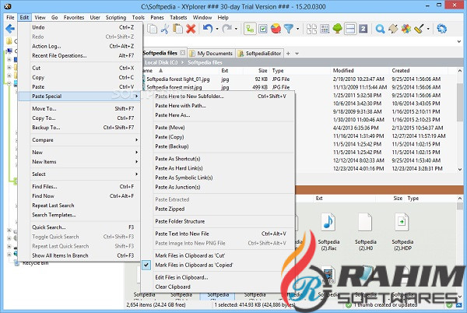This screenshot has width=467, height=313.
Task: Click the Undo arrow toolbar icon
Action: (207, 30)
